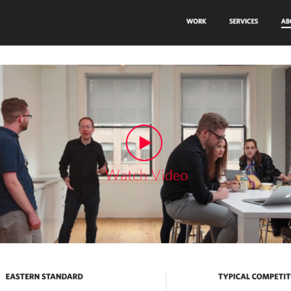Click the red circle around play button

[x=144, y=143]
